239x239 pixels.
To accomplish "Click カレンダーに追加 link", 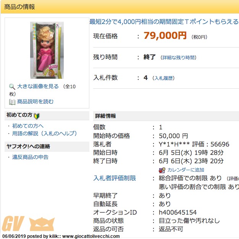I will click(x=186, y=170).
